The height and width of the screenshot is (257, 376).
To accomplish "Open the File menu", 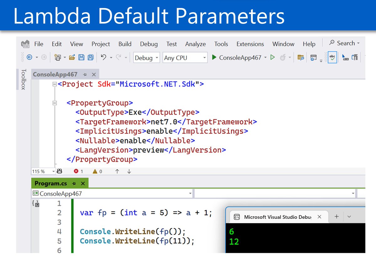I will click(39, 44).
